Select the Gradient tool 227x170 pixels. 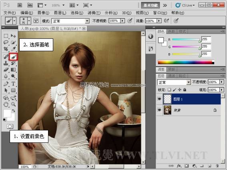pos(13,70)
